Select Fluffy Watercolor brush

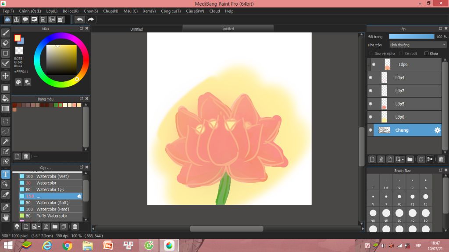[50, 216]
